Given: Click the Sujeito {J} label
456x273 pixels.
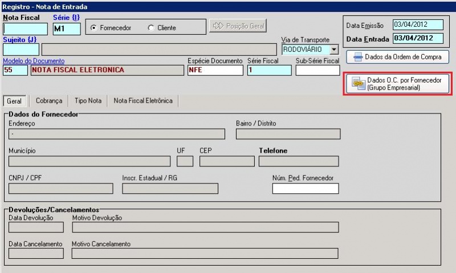Looking at the screenshot, I should click(20, 39).
